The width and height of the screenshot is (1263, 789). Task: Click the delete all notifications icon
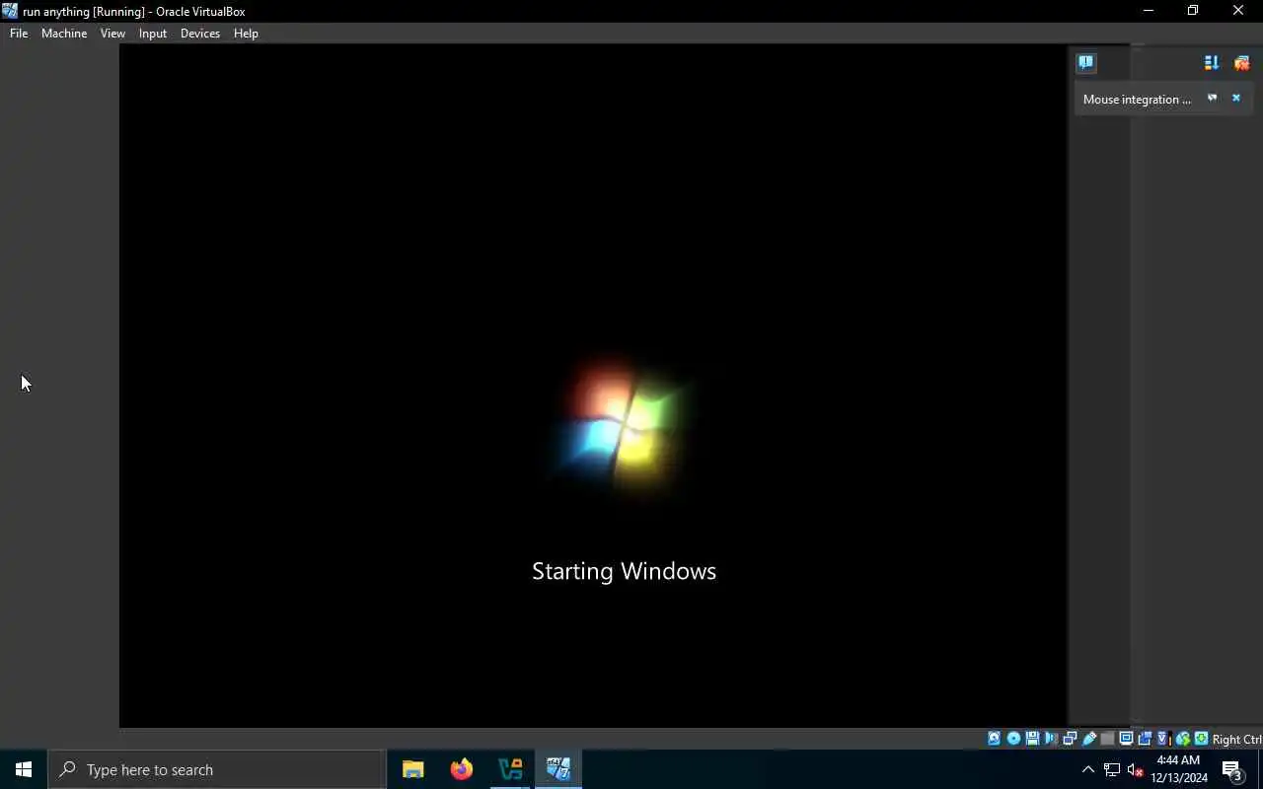click(1242, 63)
